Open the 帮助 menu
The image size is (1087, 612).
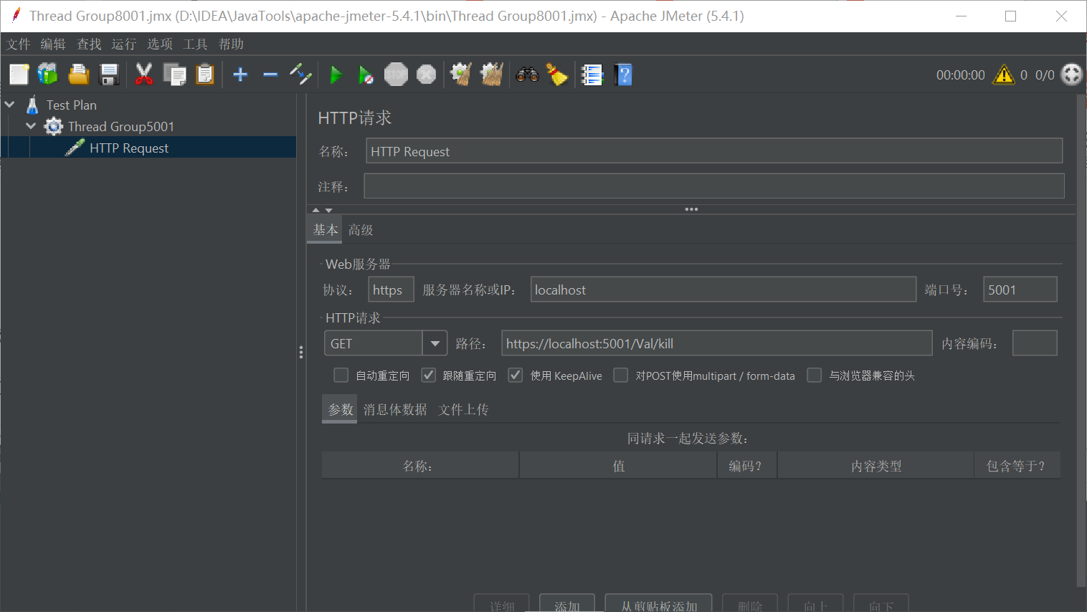pos(231,44)
